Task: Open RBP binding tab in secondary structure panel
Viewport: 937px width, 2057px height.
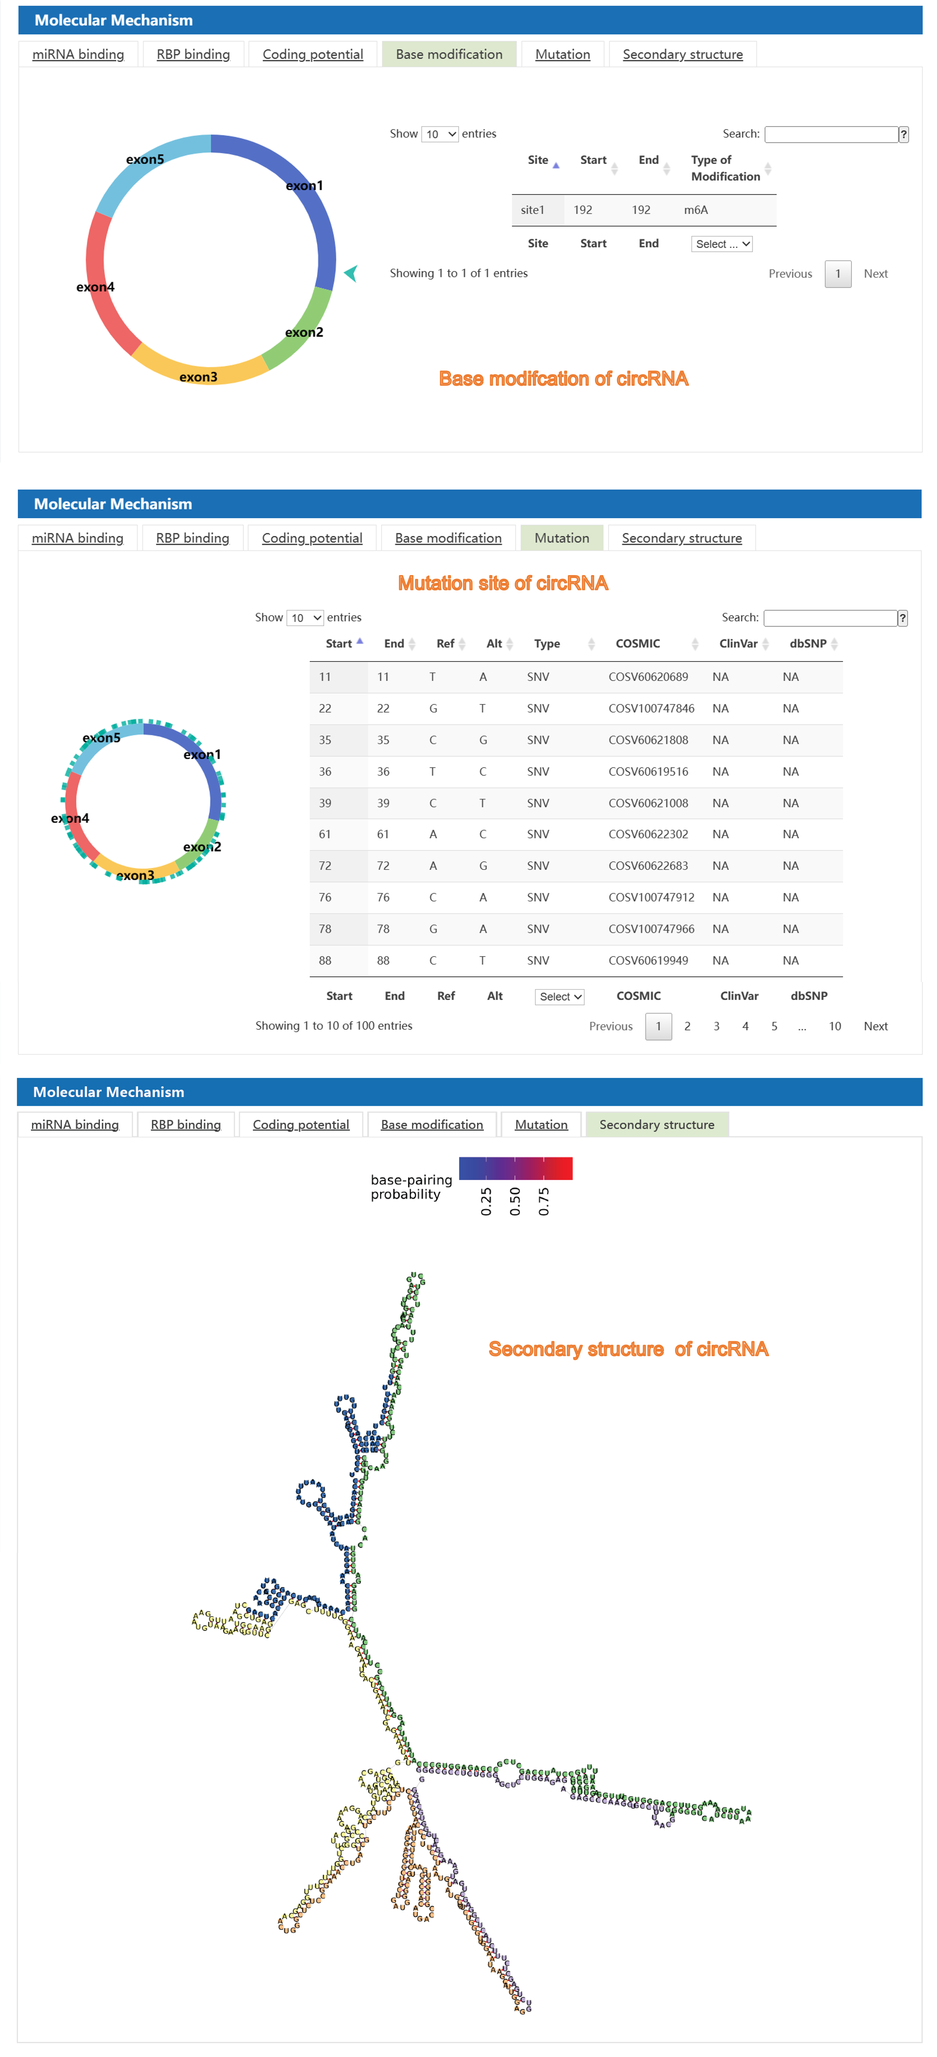Action: pyautogui.click(x=186, y=1124)
